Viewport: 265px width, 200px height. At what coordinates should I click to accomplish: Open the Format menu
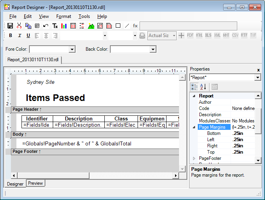(x=63, y=16)
